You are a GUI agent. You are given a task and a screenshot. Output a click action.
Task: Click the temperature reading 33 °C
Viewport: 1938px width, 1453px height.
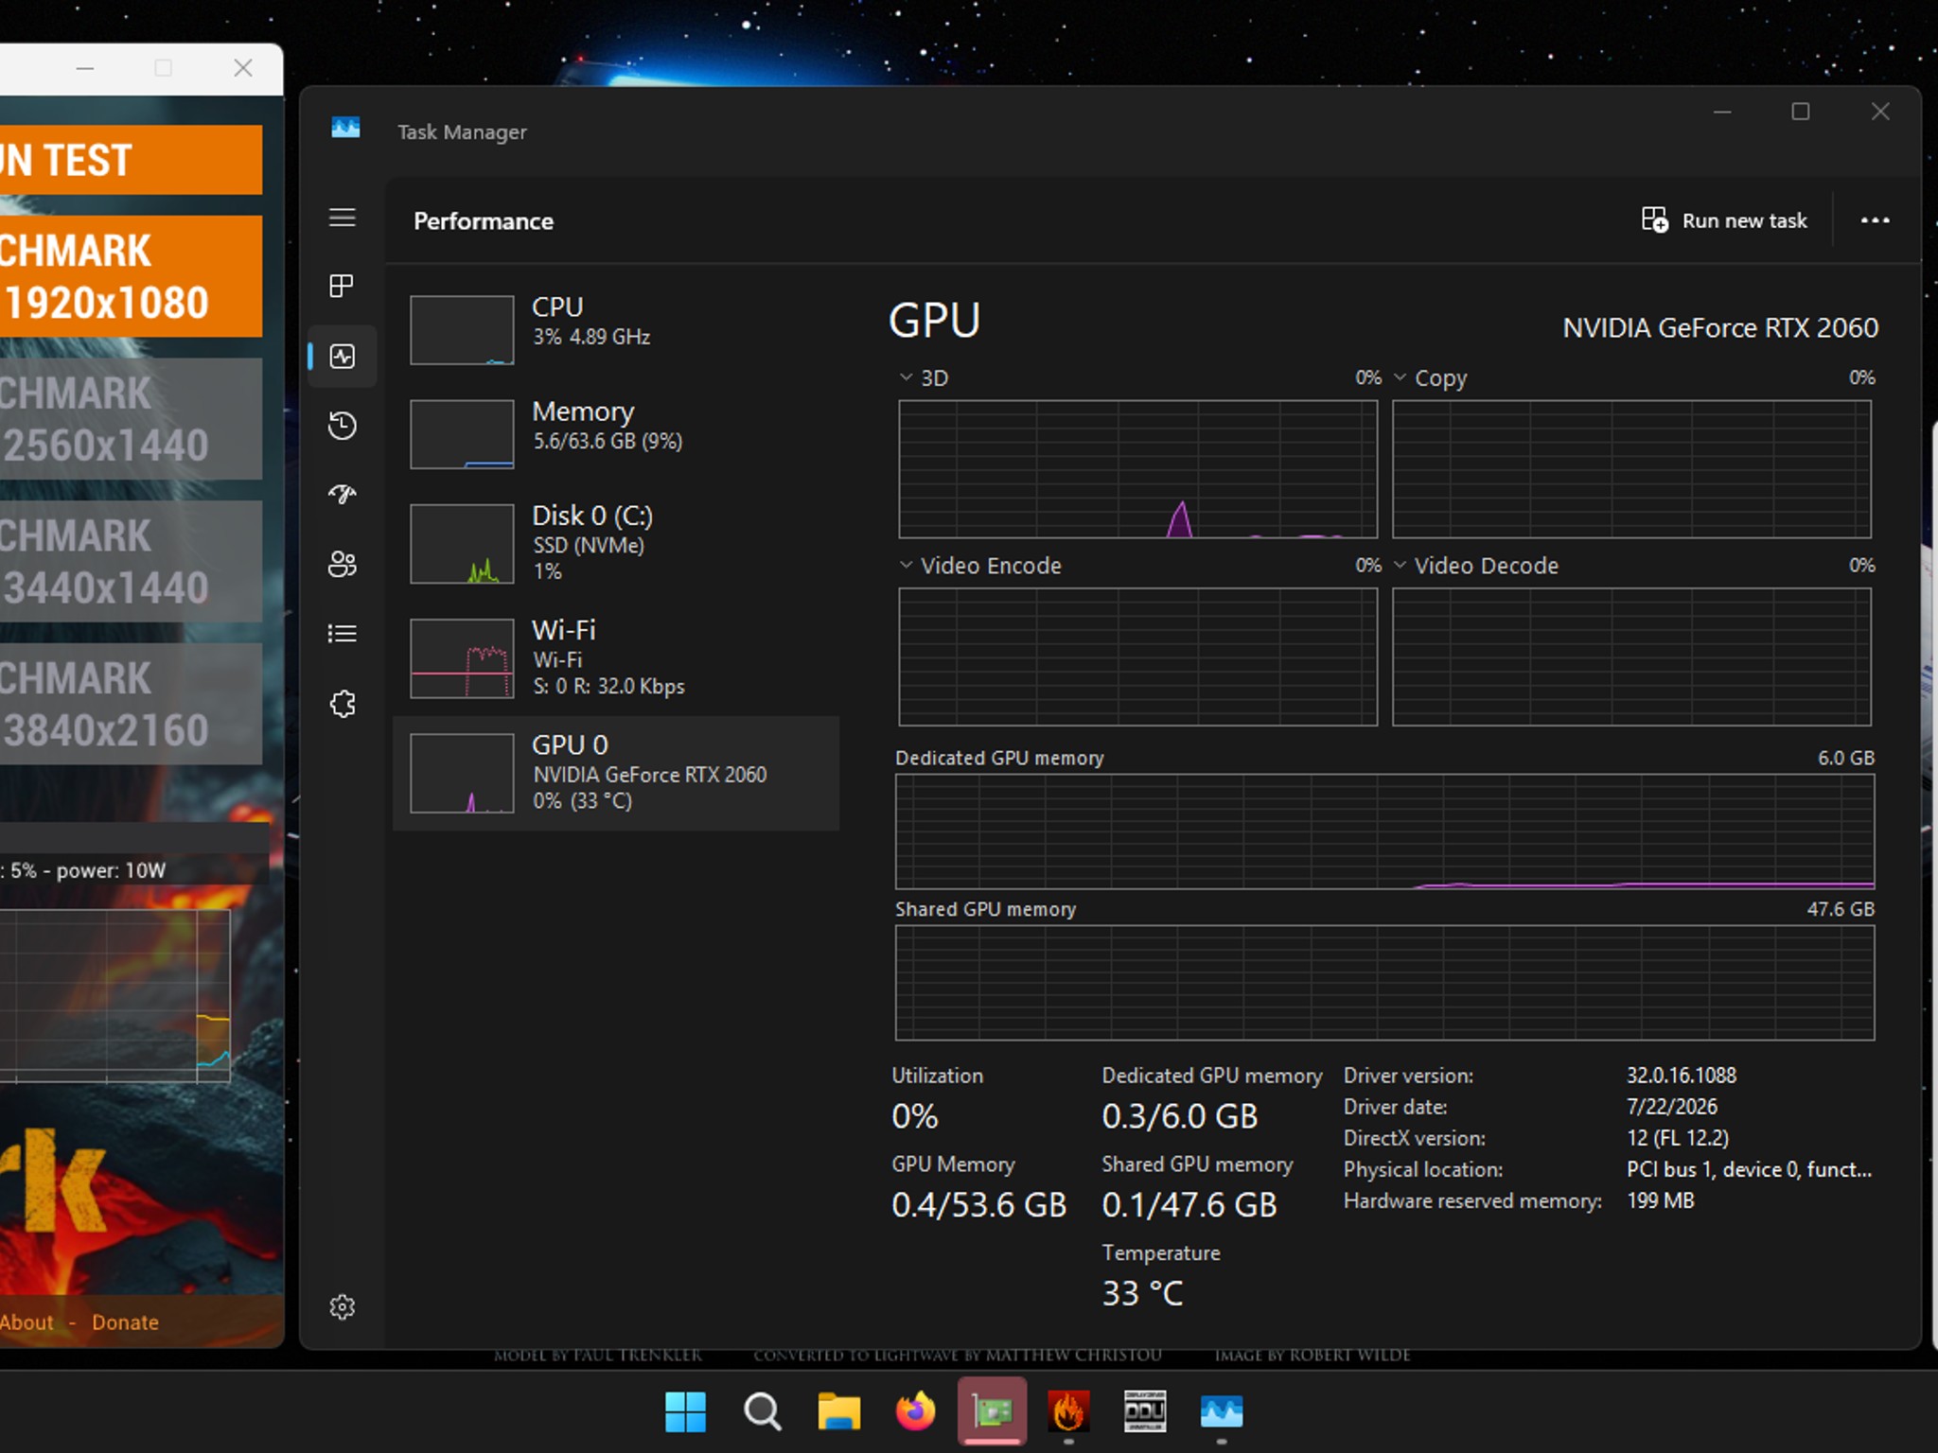[x=1142, y=1293]
